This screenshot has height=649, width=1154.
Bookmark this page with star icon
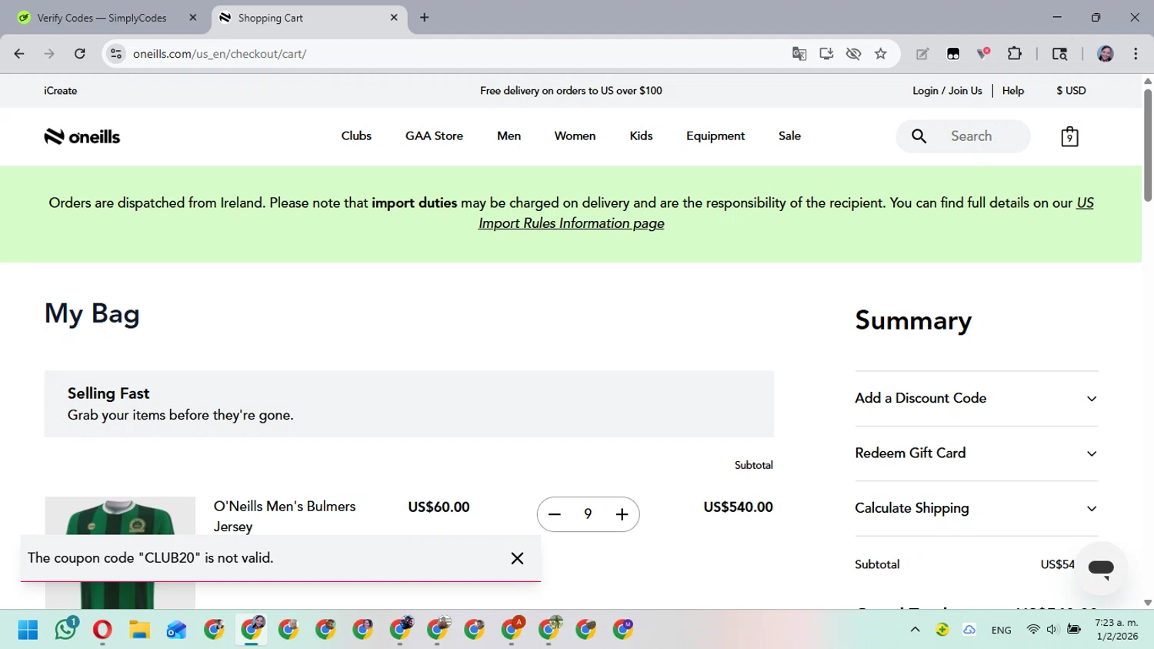click(881, 54)
